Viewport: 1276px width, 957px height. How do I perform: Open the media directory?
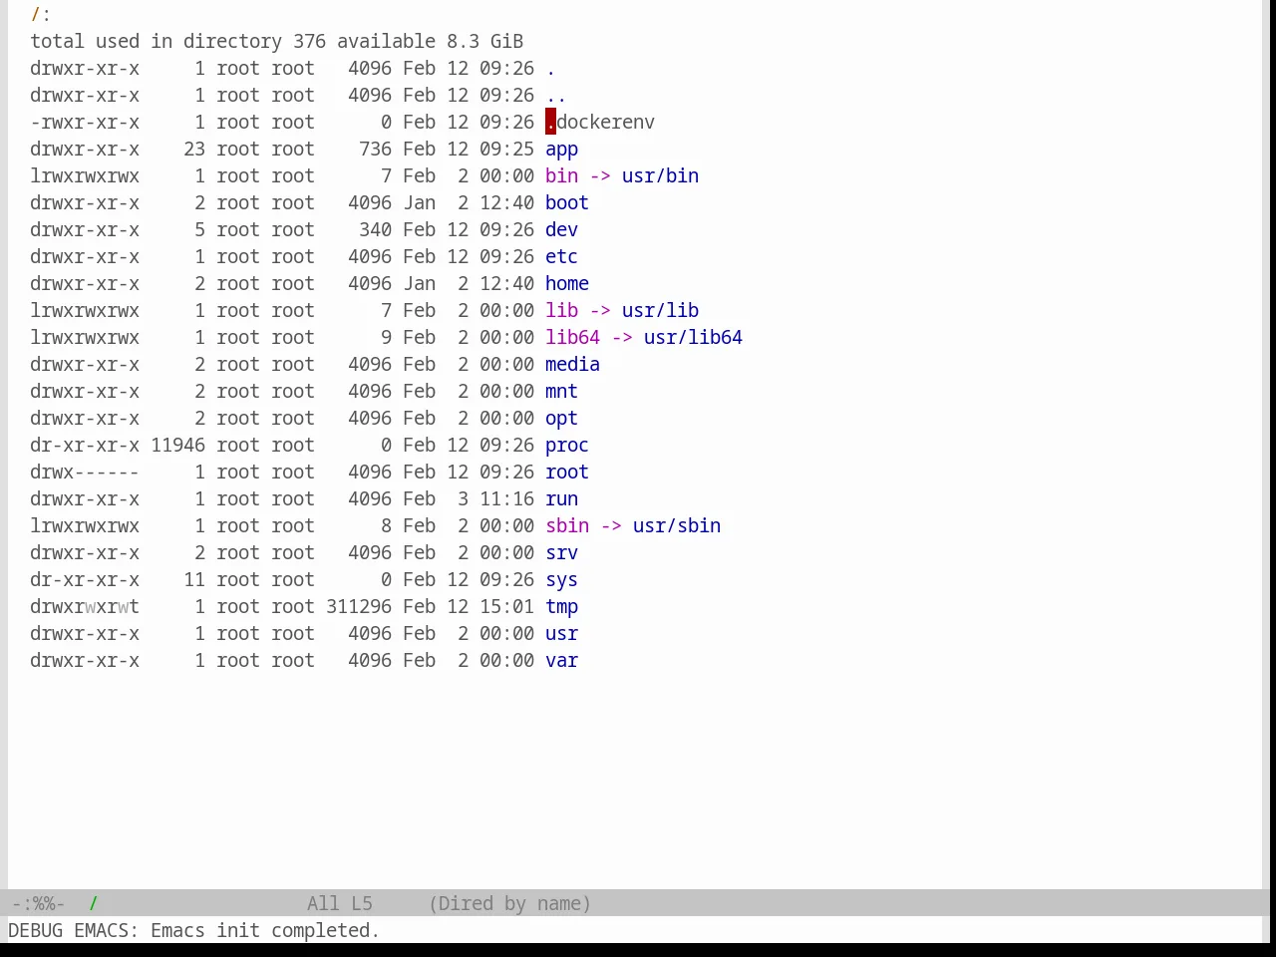tap(572, 365)
